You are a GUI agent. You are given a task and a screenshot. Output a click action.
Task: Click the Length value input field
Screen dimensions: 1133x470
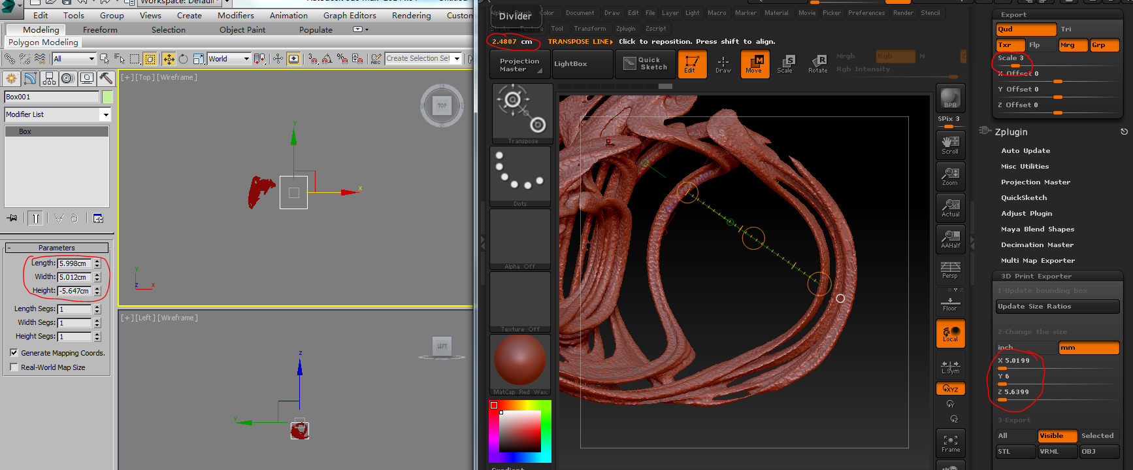(x=74, y=263)
